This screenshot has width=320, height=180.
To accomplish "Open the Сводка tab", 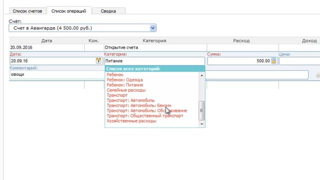I will click(x=108, y=11).
